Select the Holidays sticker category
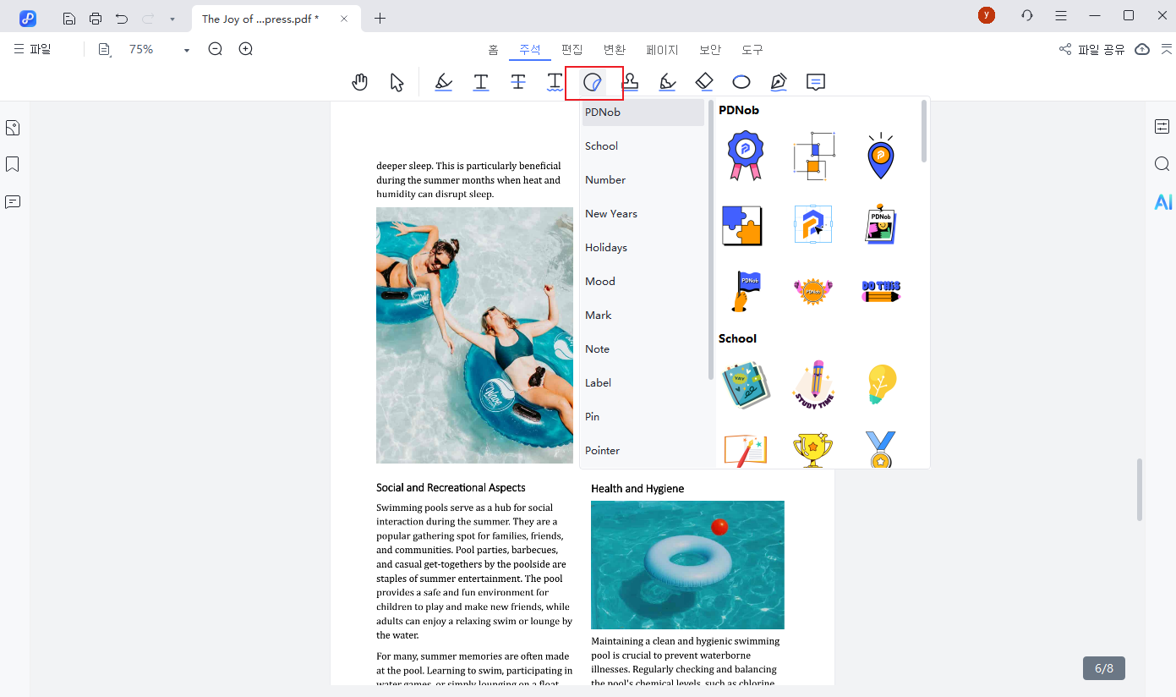Viewport: 1176px width, 697px height. click(x=605, y=247)
